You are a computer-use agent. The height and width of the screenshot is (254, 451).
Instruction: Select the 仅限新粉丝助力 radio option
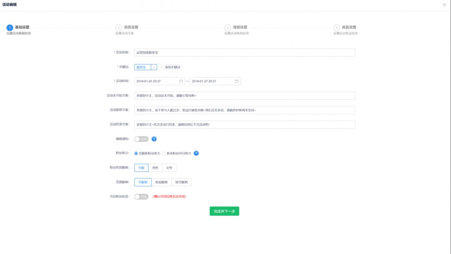(136, 153)
